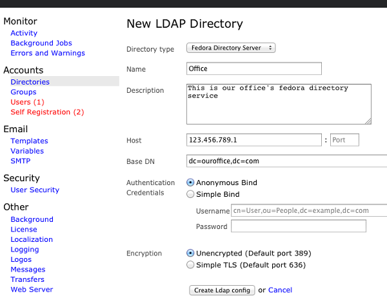Screen dimensions: 387x298
Task: Focus the Port input field
Action: point(344,140)
